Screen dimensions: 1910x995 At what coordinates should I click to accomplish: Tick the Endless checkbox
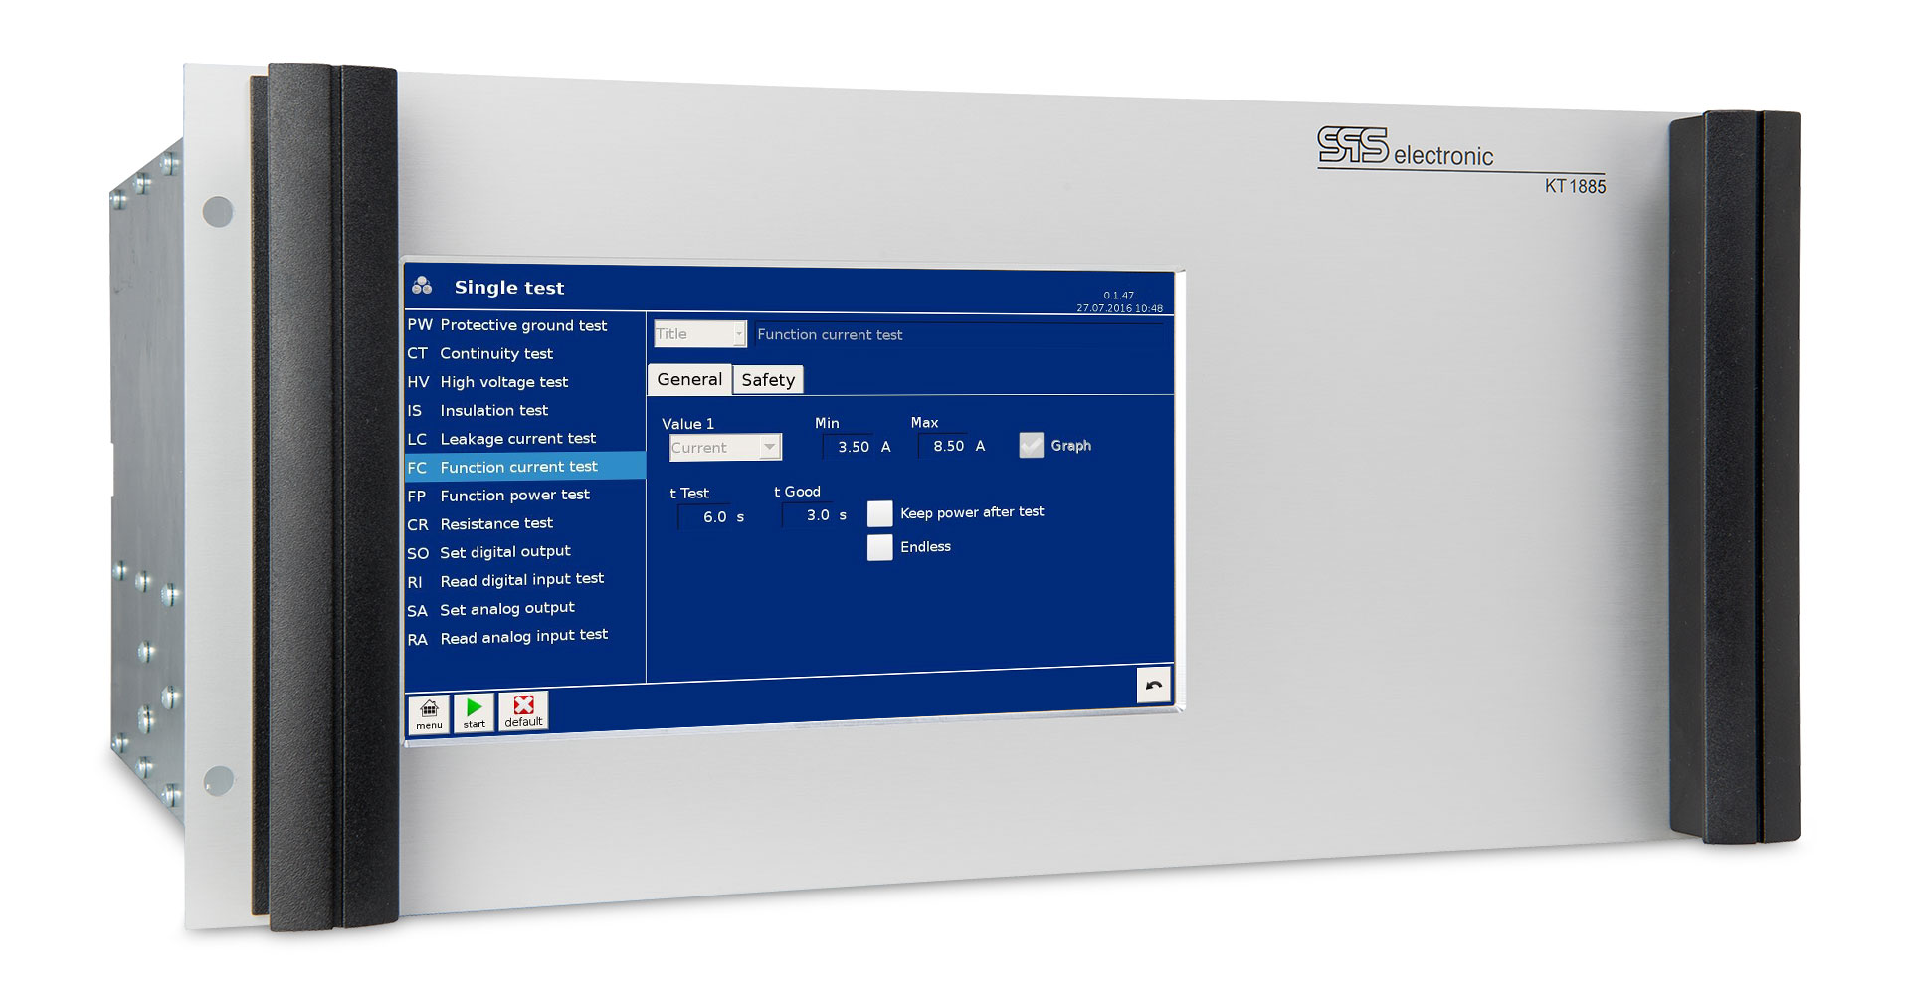click(x=879, y=547)
